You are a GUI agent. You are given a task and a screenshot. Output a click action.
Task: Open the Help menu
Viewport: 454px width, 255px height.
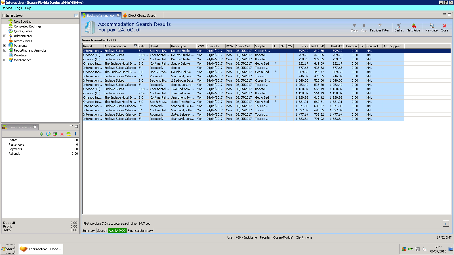[28, 8]
